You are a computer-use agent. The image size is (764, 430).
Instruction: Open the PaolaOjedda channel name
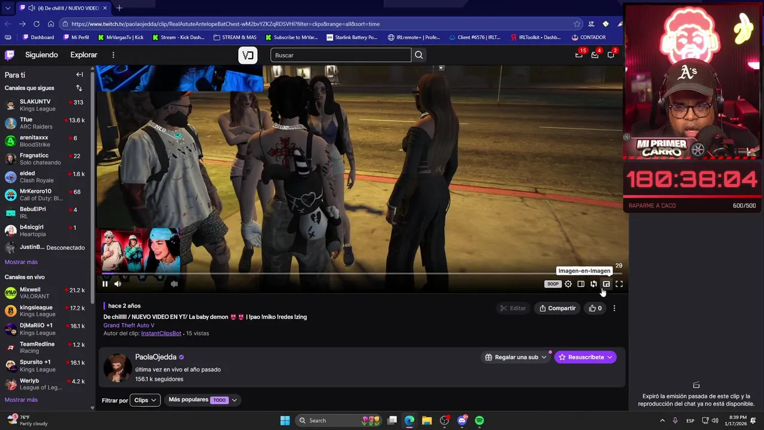point(156,357)
